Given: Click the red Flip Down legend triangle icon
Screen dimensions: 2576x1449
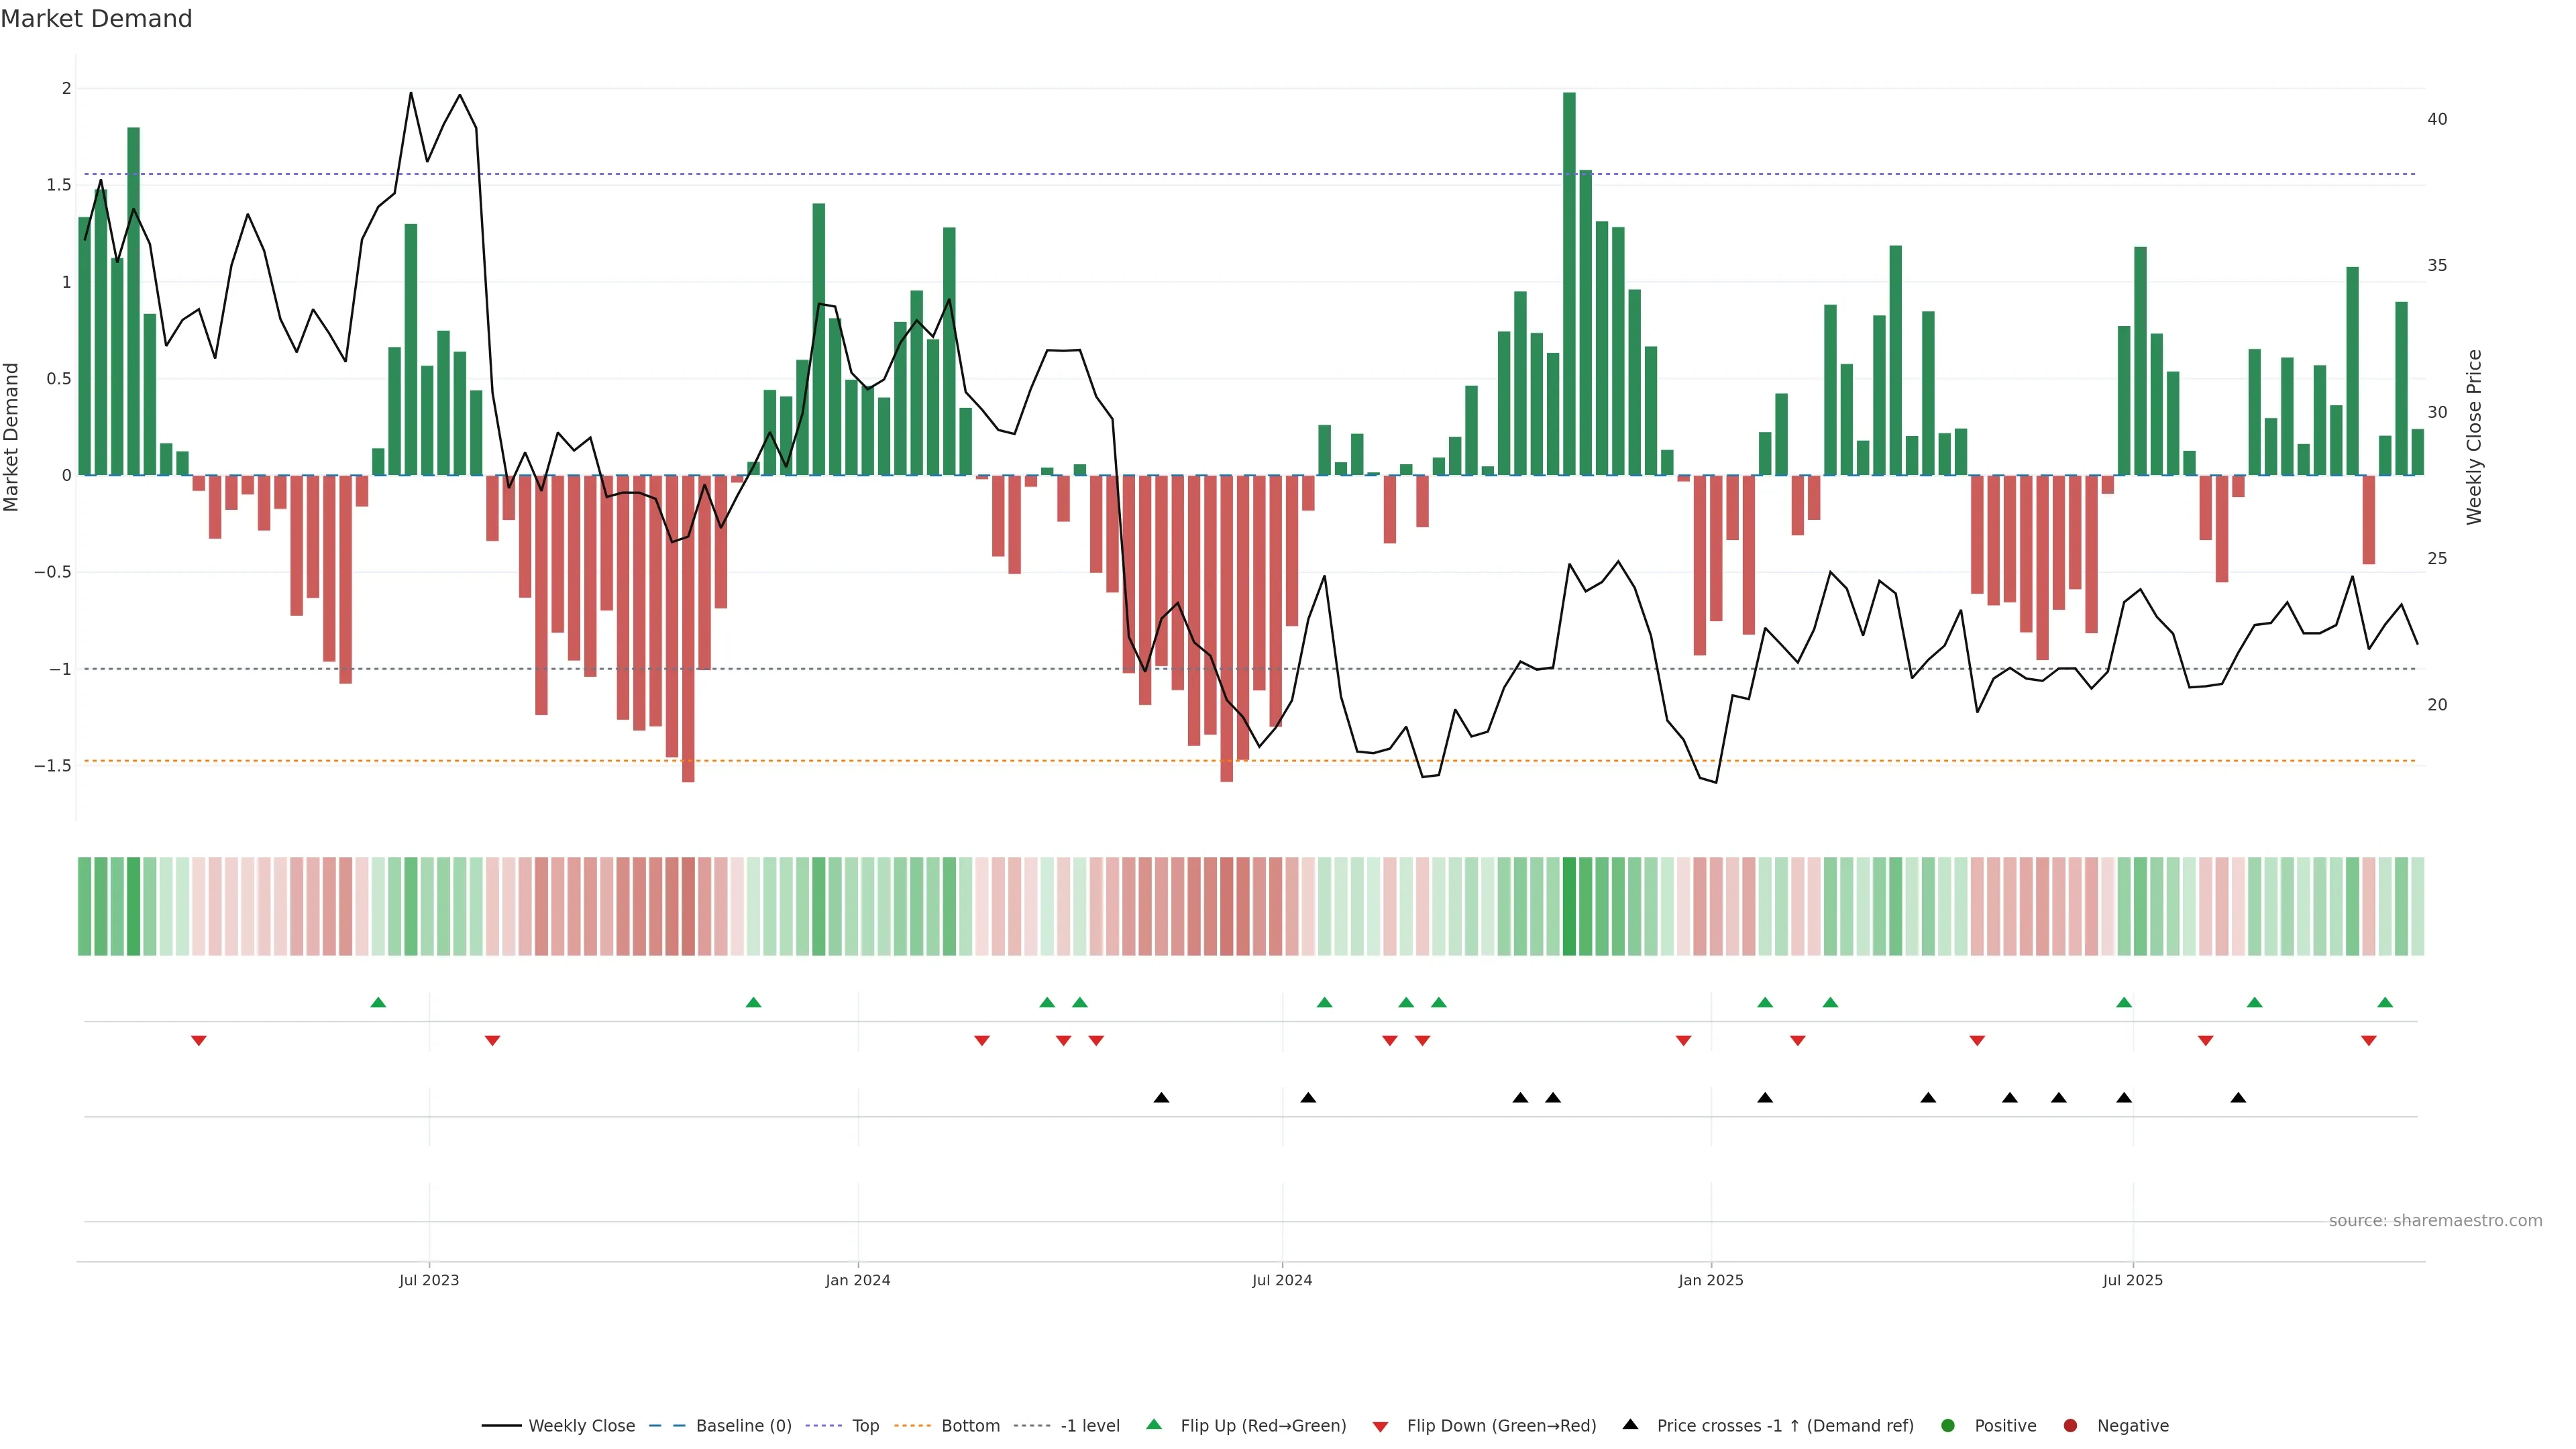Looking at the screenshot, I should click(1380, 1426).
